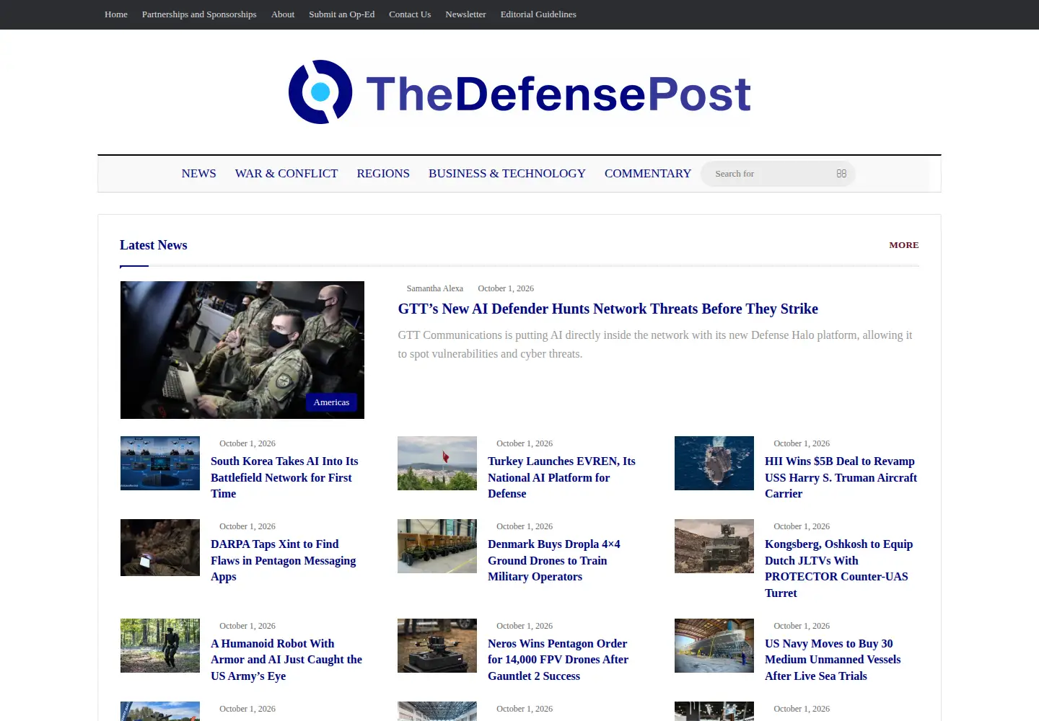Screen dimensions: 1039x721
Task: Open the Home link in top bar
Action: [116, 14]
